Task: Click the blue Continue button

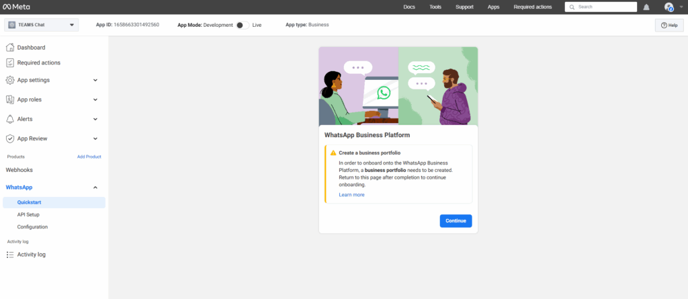Action: pos(456,221)
